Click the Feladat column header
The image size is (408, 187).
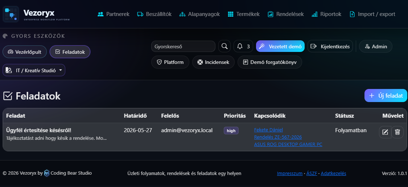(x=16, y=116)
